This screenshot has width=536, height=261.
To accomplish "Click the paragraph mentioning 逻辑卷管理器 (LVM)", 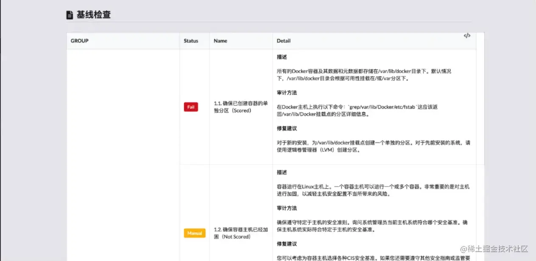I will point(374,146).
